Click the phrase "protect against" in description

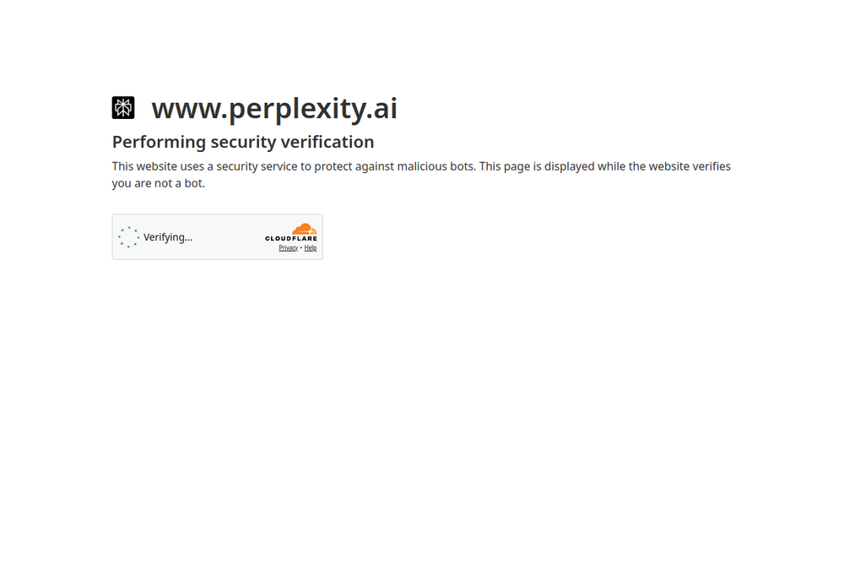coord(354,166)
